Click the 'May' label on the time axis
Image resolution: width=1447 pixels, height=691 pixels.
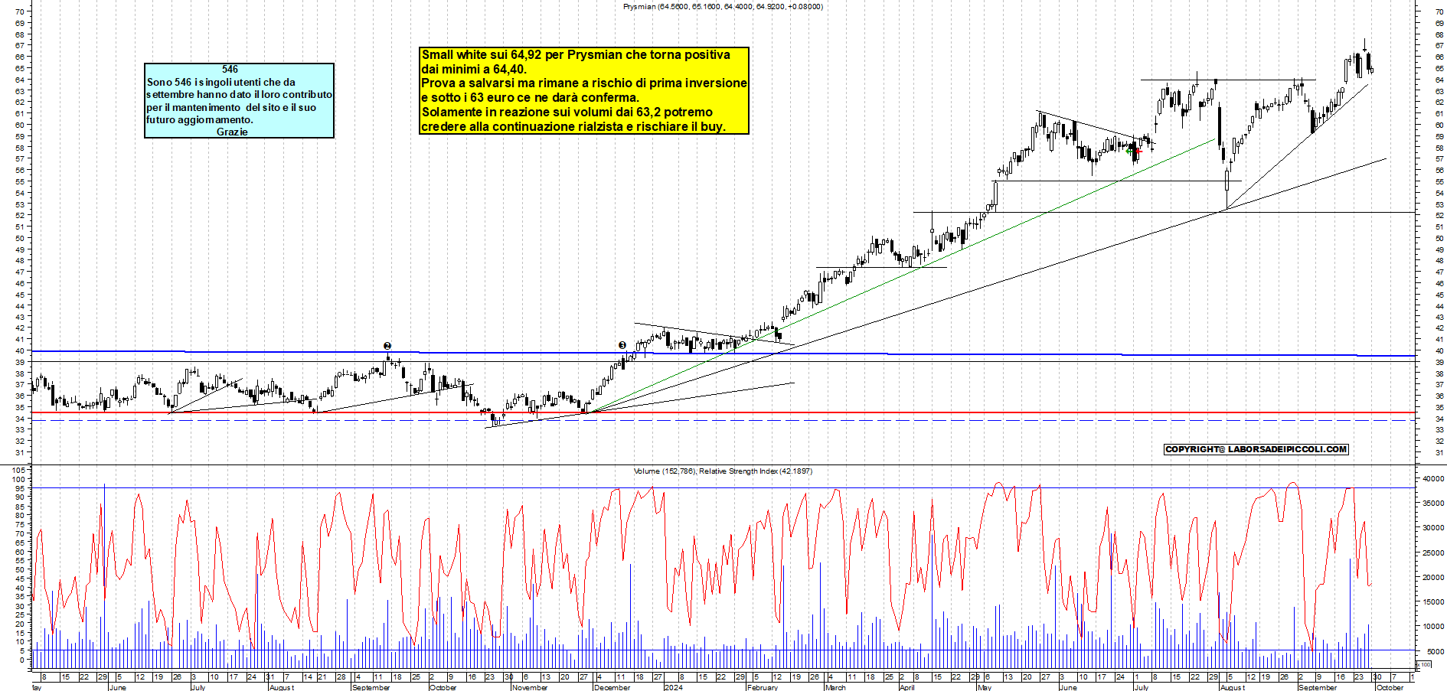pyautogui.click(x=985, y=687)
